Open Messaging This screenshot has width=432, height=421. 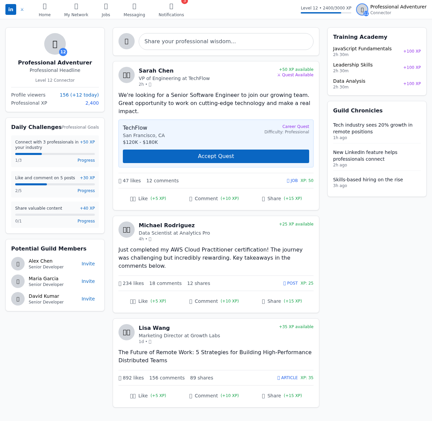(134, 10)
